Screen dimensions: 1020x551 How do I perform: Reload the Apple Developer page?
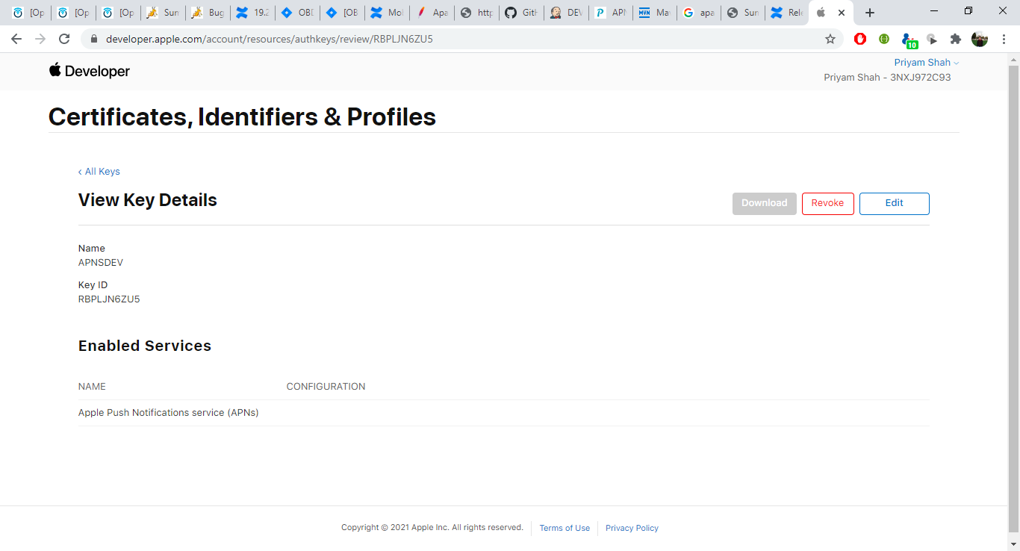pyautogui.click(x=64, y=39)
